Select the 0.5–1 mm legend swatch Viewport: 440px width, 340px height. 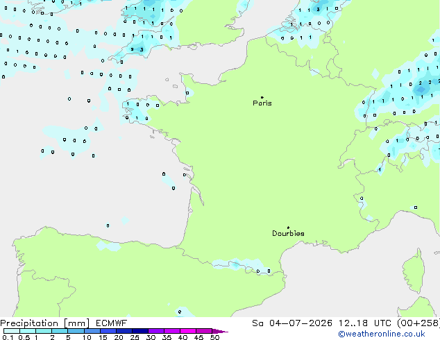point(28,331)
